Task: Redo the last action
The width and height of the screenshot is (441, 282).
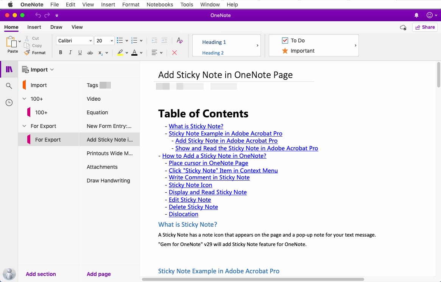Action: (x=47, y=15)
